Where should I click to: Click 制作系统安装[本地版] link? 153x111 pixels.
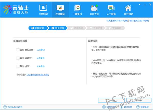[139, 21]
